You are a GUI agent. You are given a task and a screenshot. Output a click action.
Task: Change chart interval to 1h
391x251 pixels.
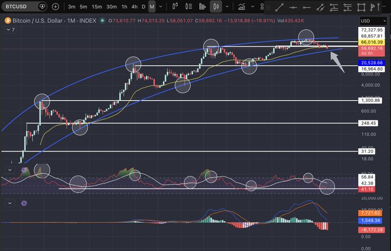tap(124, 7)
